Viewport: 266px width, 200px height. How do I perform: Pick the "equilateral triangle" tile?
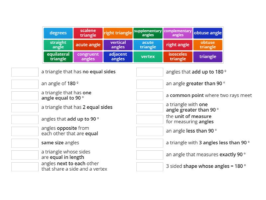pos(58,56)
